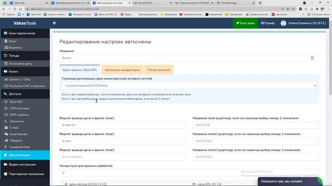Click the Номер input для времени field
This screenshot has width=332, height=186.
189,173
